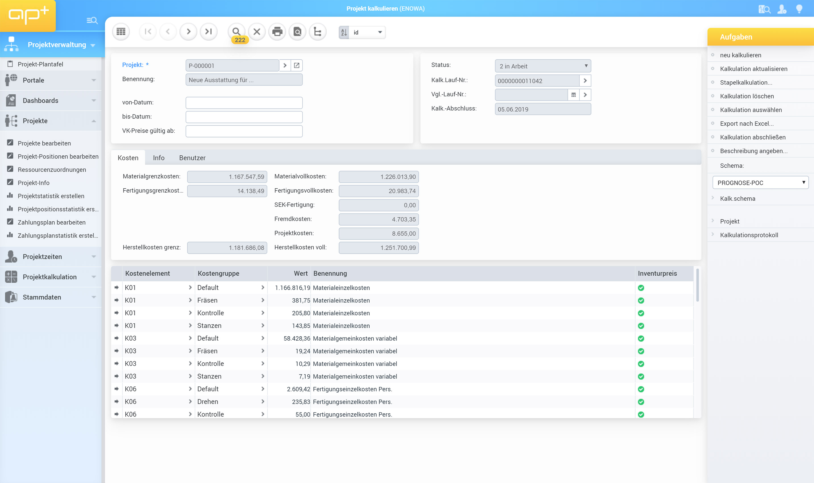Go to next record arrow

tap(188, 32)
